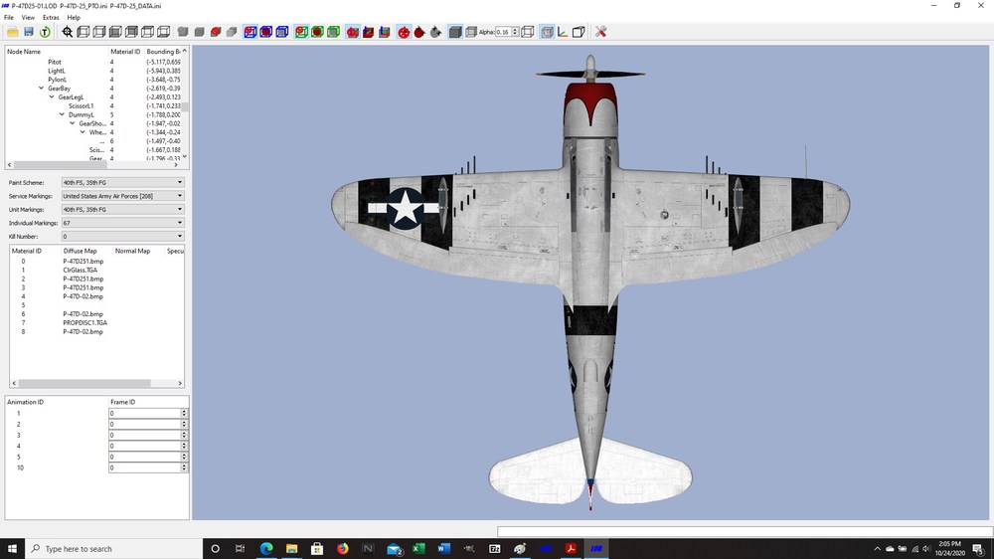Screen dimensions: 994x559
Task: Open settings with the crossed tools icon
Action: 601,32
